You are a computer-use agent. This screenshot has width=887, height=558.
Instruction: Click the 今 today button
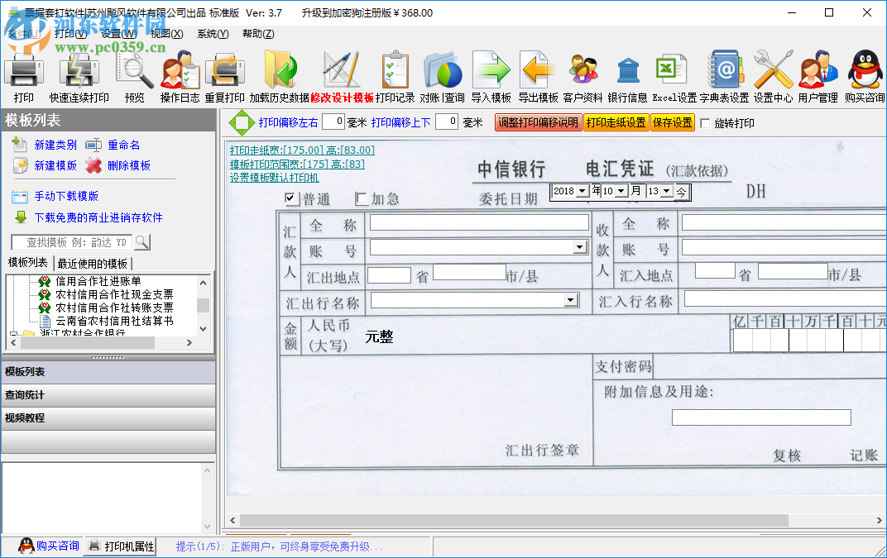click(x=681, y=192)
